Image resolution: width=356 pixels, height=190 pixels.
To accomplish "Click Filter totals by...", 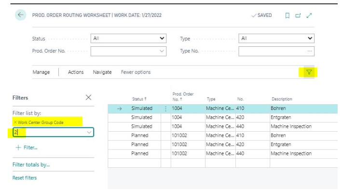I will (31, 164).
